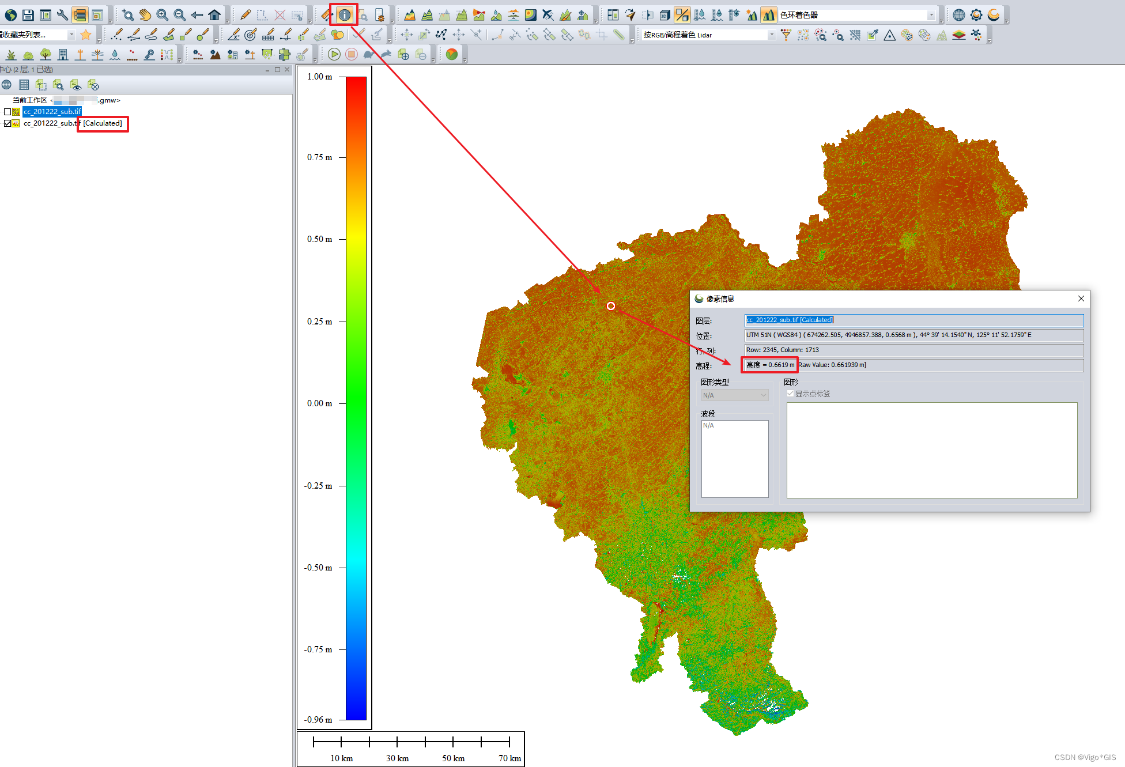This screenshot has height=767, width=1125.
Task: Open the 3D view cube icon
Action: point(665,15)
